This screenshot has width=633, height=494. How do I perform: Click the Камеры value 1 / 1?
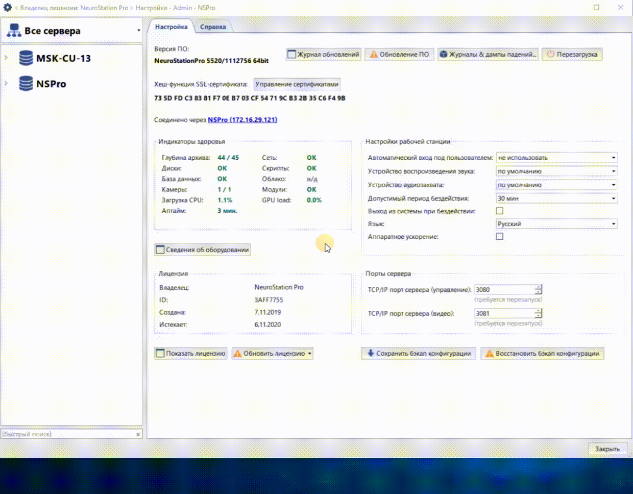click(x=224, y=189)
